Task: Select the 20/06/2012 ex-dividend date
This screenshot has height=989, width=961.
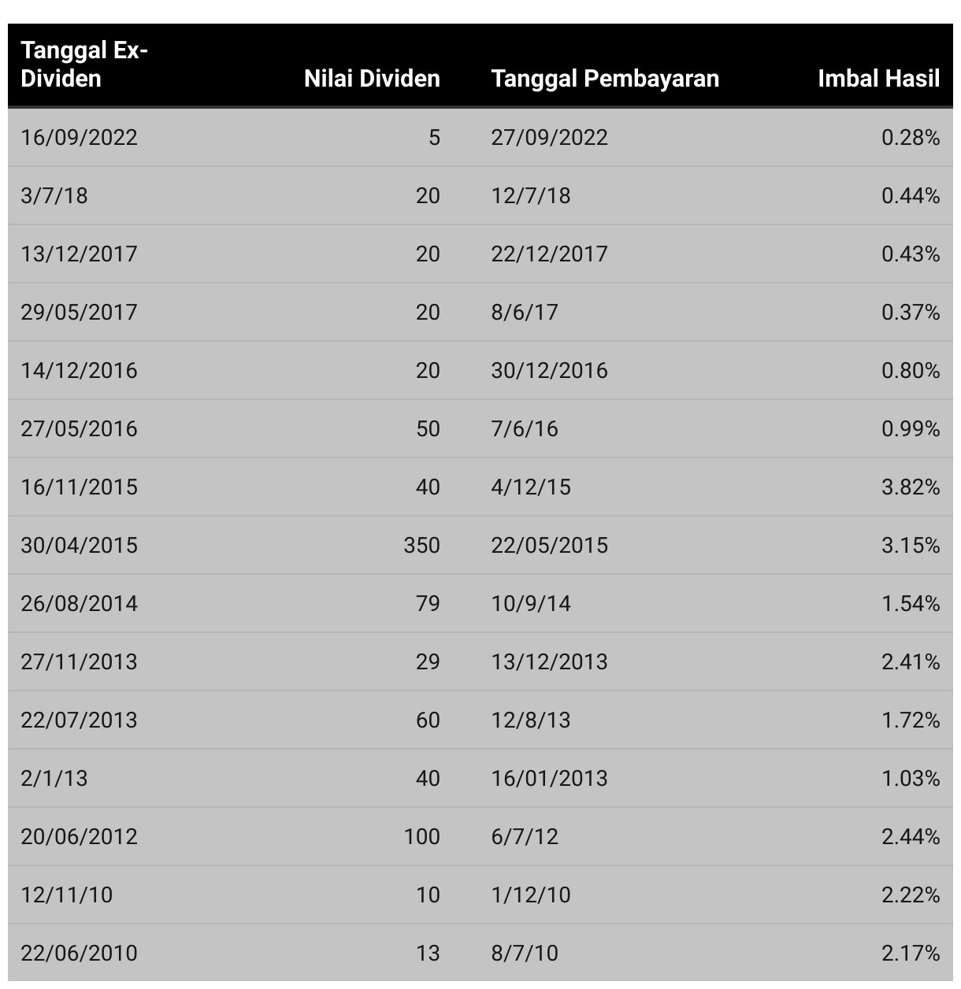Action: coord(79,836)
